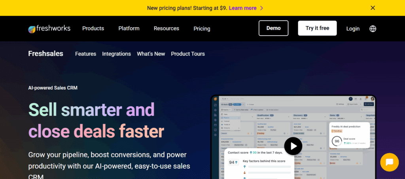This screenshot has width=405, height=179.
Task: Open the chat widget bubble
Action: coord(390,162)
